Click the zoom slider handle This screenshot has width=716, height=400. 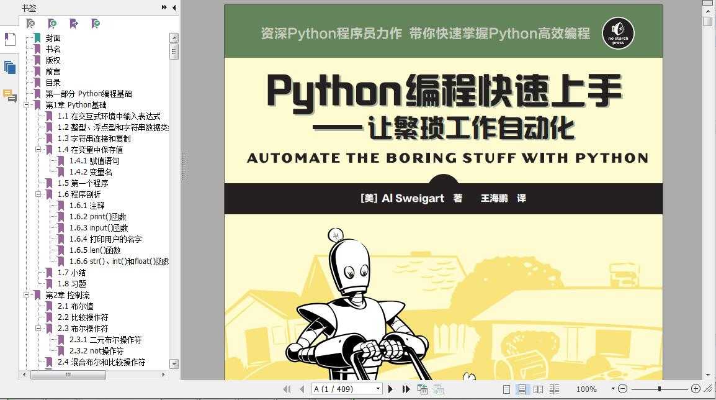click(x=660, y=389)
